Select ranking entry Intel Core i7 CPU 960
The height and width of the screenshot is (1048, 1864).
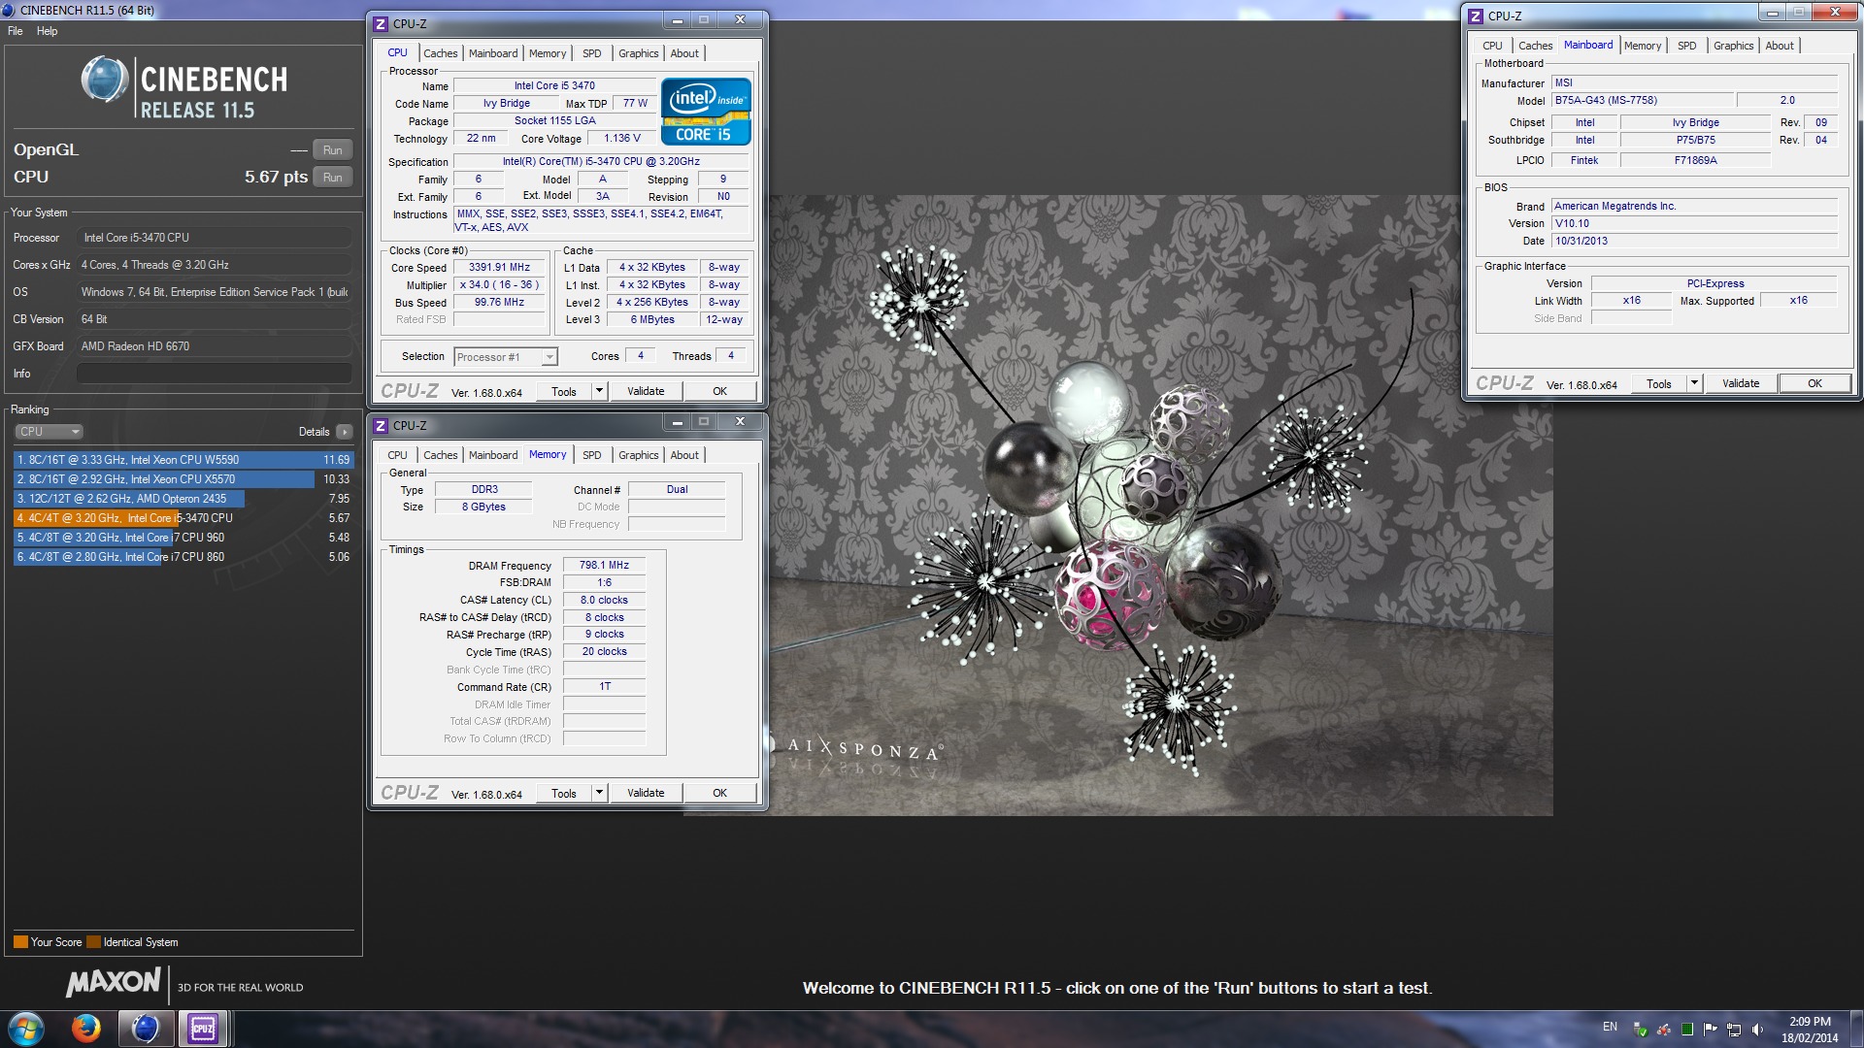[x=183, y=538]
